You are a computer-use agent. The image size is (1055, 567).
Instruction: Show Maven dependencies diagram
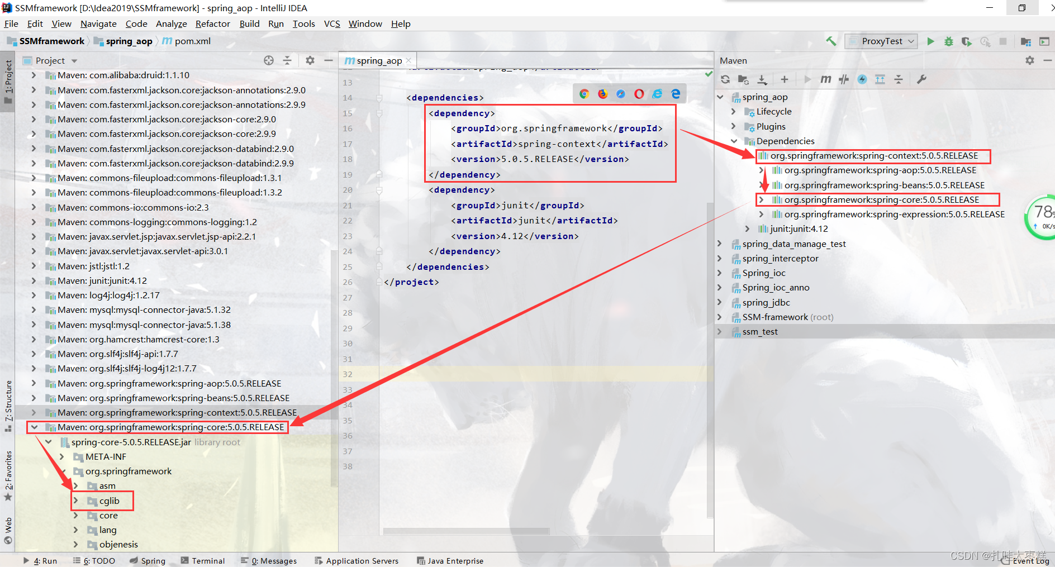click(x=880, y=79)
